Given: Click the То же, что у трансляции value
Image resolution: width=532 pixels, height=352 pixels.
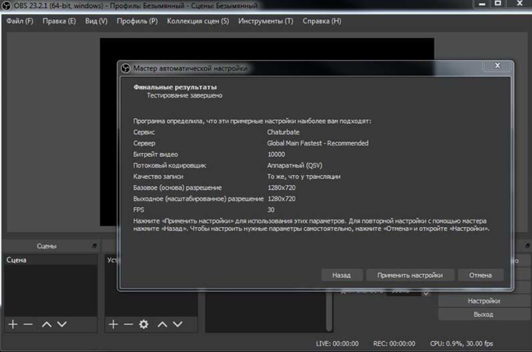Looking at the screenshot, I should pyautogui.click(x=304, y=176).
